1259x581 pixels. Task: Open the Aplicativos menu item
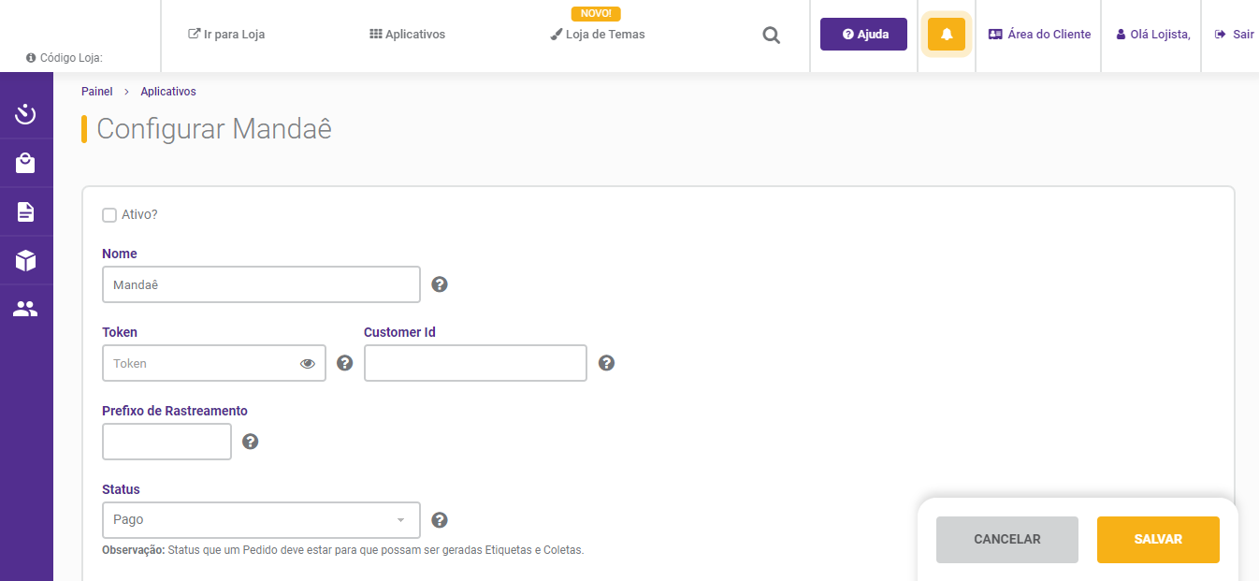pyautogui.click(x=407, y=35)
